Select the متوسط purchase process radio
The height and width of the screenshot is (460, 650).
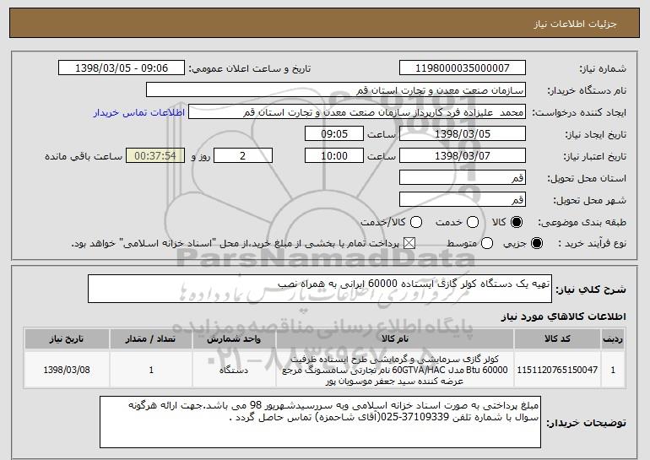[487, 243]
